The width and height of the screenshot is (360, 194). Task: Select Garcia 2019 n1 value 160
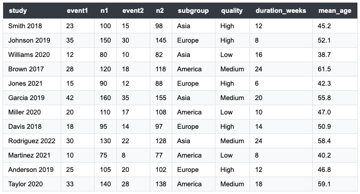pos(105,98)
